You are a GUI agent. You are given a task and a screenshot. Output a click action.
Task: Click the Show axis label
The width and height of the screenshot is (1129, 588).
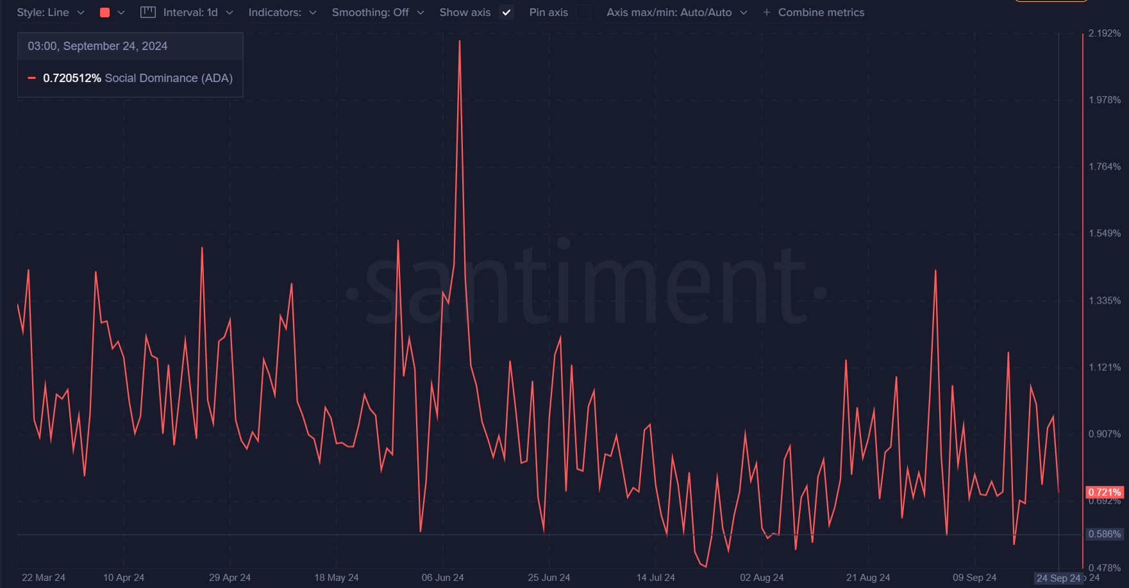pyautogui.click(x=465, y=12)
